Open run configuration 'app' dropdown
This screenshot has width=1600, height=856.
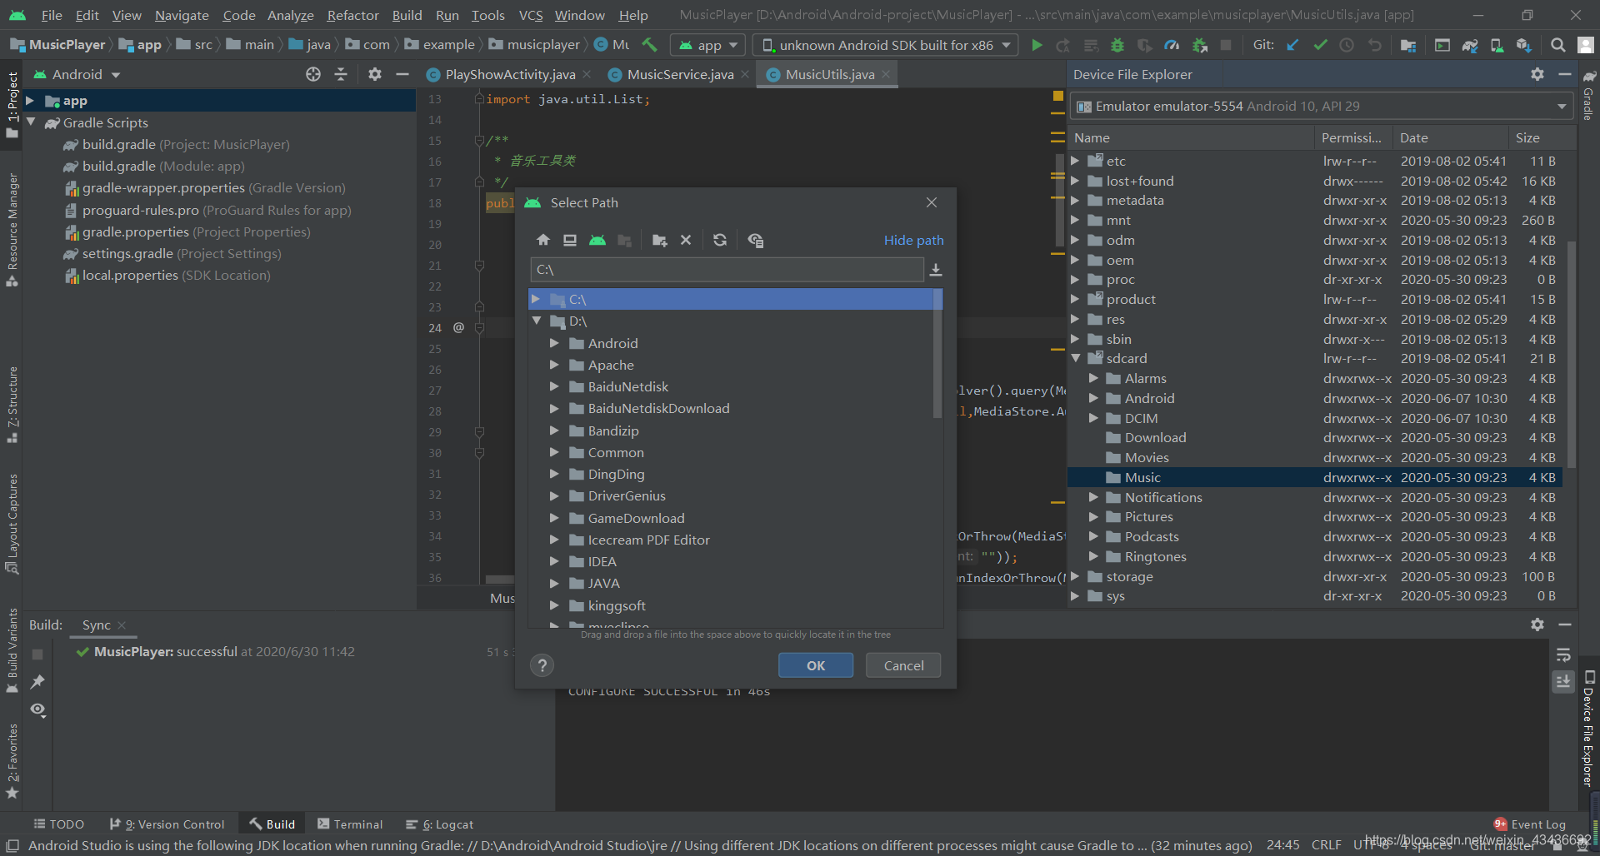tap(707, 45)
